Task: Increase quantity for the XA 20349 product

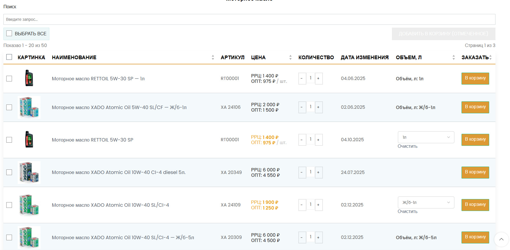Action: tap(319, 173)
